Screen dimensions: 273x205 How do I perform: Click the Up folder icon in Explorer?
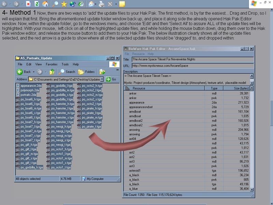(x=52, y=72)
